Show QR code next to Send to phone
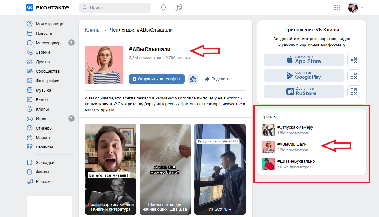Screen dimensions: 379x217 pos(193,79)
